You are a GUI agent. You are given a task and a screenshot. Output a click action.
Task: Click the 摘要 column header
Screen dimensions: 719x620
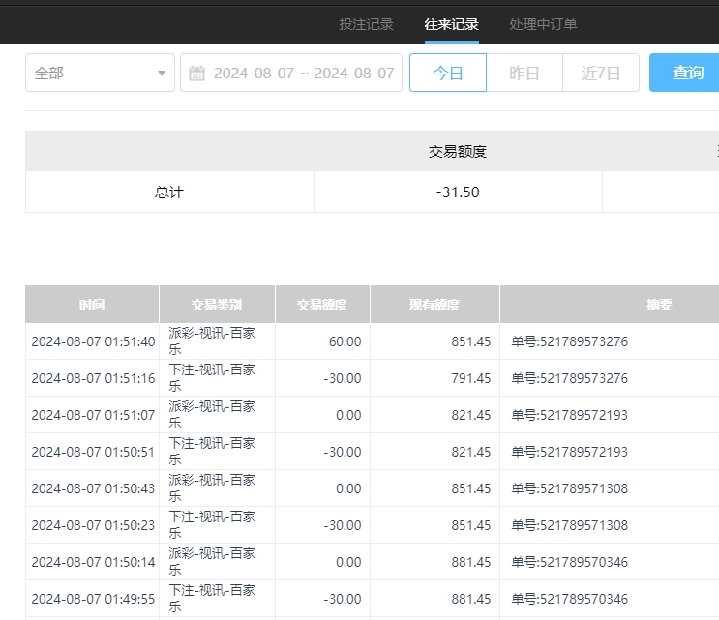(659, 305)
